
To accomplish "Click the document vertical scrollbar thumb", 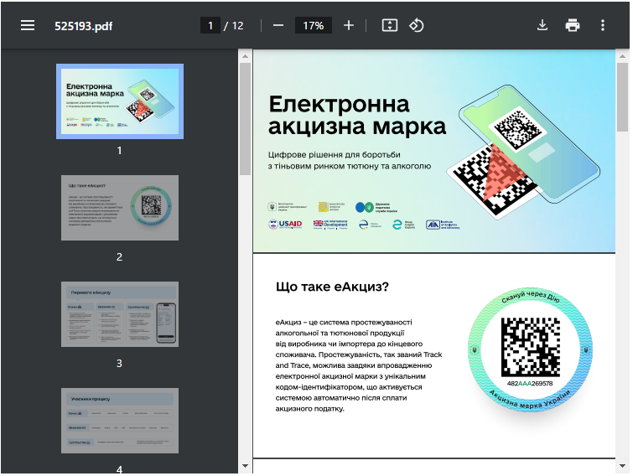I will [622, 97].
